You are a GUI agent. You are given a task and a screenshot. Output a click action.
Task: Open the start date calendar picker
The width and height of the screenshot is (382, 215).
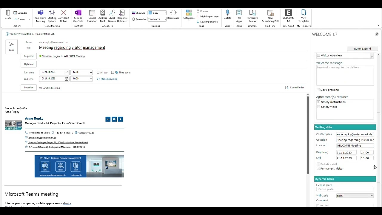point(67,72)
